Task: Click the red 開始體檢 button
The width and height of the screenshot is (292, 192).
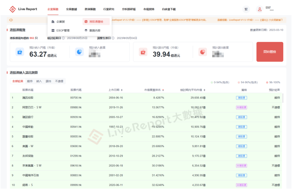Action: [x=270, y=52]
